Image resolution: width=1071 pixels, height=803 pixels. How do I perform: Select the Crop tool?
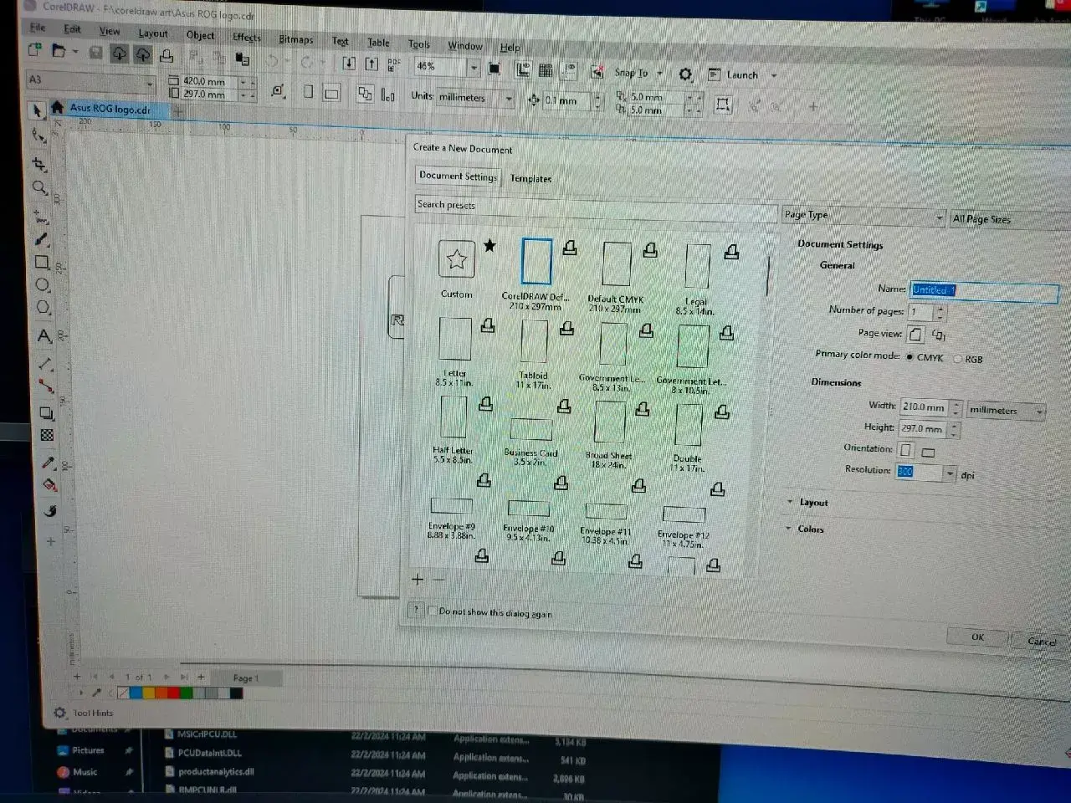tap(38, 163)
